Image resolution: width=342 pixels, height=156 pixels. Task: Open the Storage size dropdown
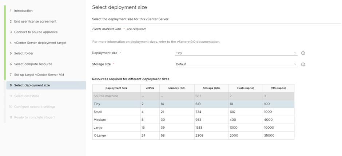(236, 65)
